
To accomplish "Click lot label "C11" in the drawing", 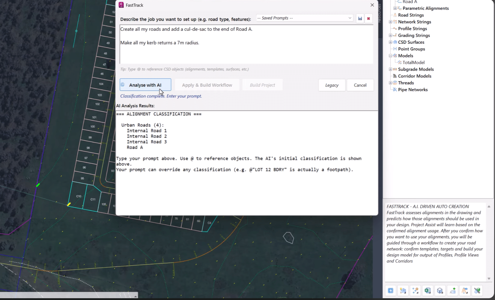I will click(93, 199).
